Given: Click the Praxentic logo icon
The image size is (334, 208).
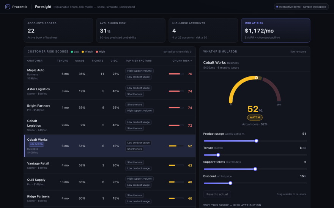Looking at the screenshot, I should click(x=8, y=7).
